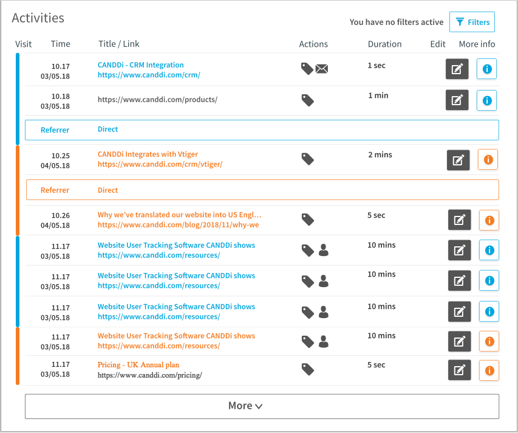The height and width of the screenshot is (433, 518).
Task: Click tag icon in Pricing row
Action: 307,370
